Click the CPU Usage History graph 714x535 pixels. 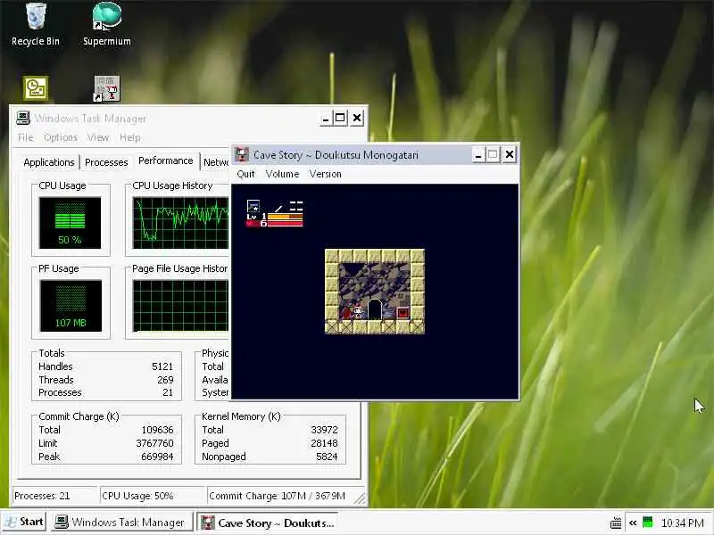pyautogui.click(x=181, y=223)
